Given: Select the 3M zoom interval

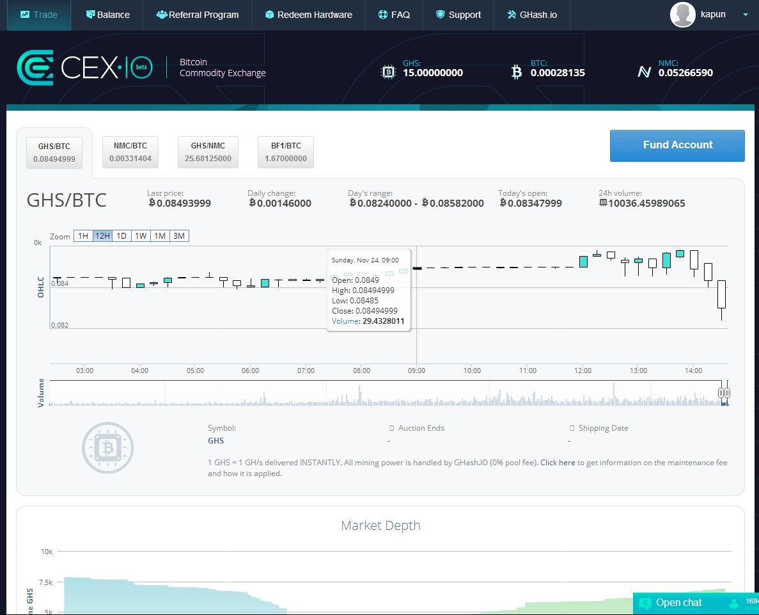Looking at the screenshot, I should (178, 236).
